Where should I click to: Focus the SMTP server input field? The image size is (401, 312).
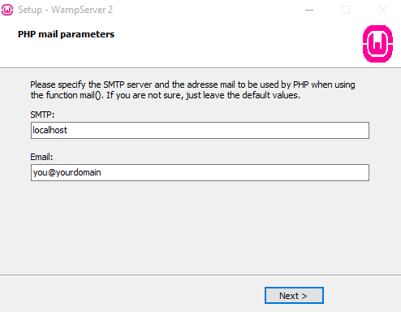[x=200, y=130]
